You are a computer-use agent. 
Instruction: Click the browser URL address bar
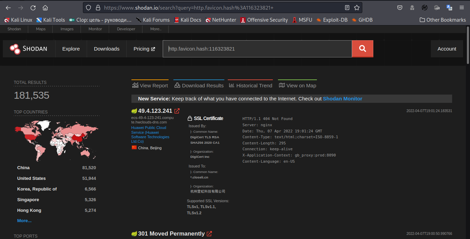tap(222, 8)
